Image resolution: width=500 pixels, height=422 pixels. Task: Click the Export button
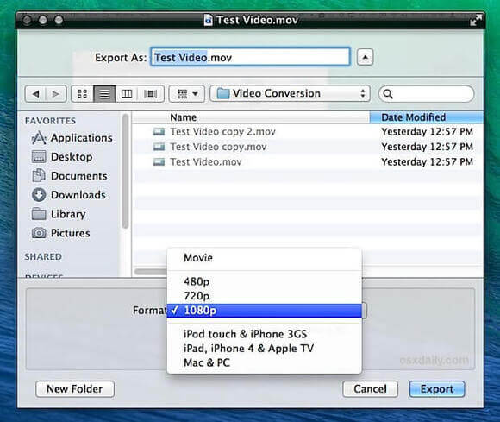[437, 389]
